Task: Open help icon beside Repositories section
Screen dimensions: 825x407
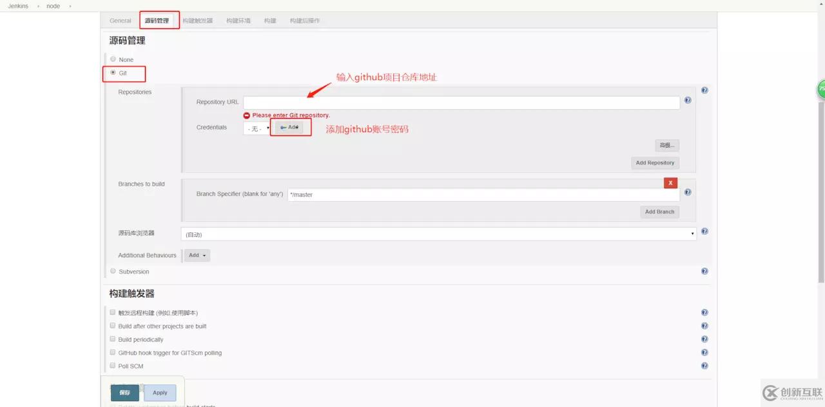Action: [x=704, y=90]
